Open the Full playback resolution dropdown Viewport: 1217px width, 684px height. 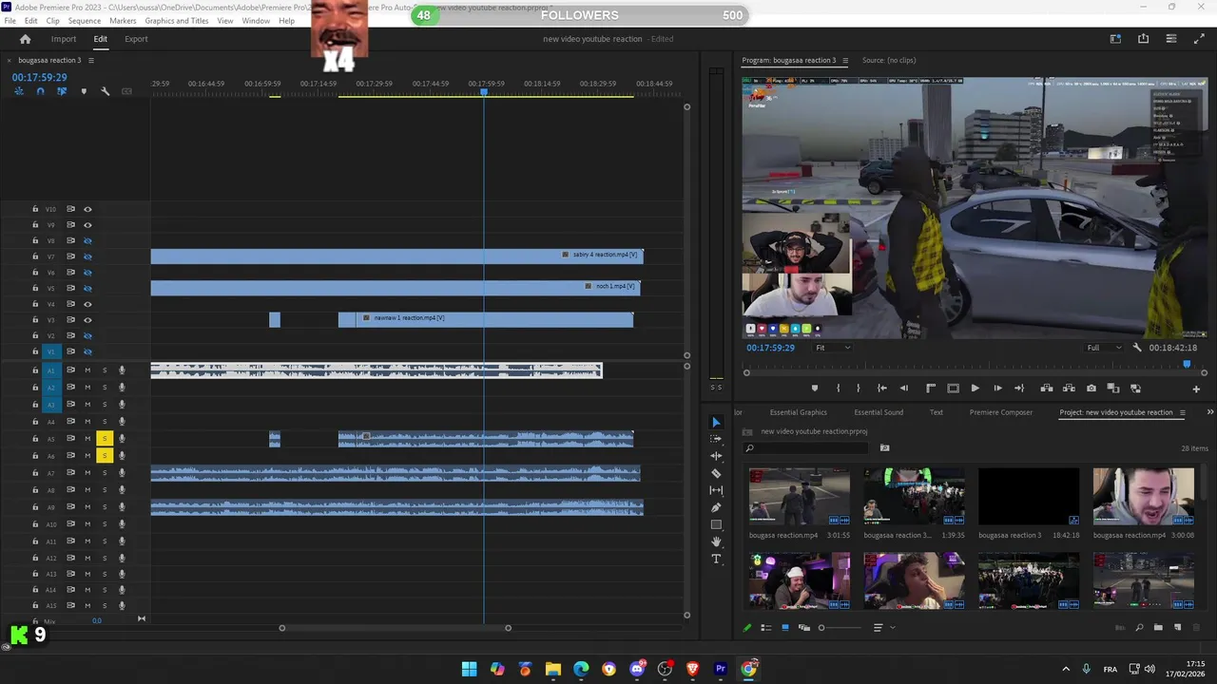point(1105,348)
